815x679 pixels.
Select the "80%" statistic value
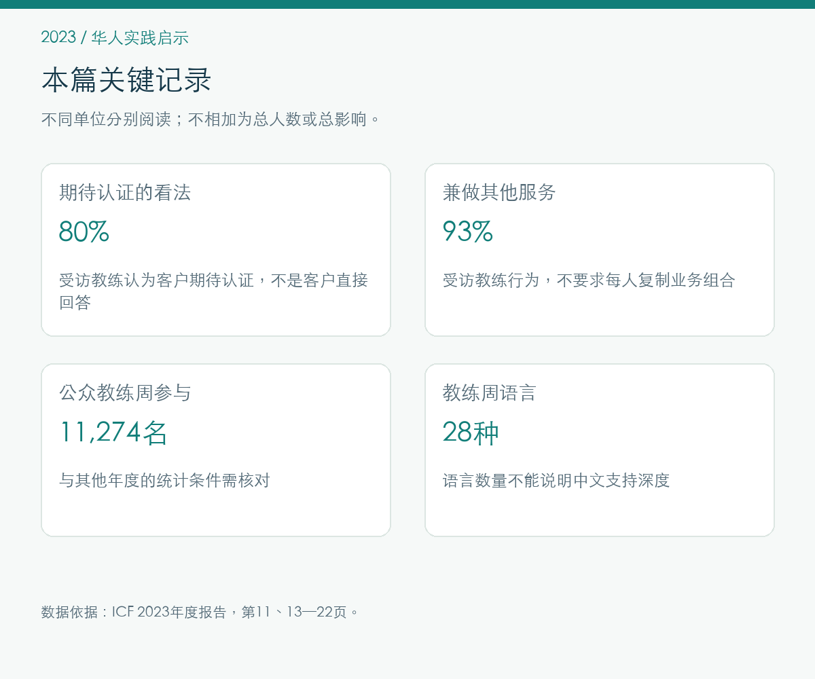pos(84,232)
